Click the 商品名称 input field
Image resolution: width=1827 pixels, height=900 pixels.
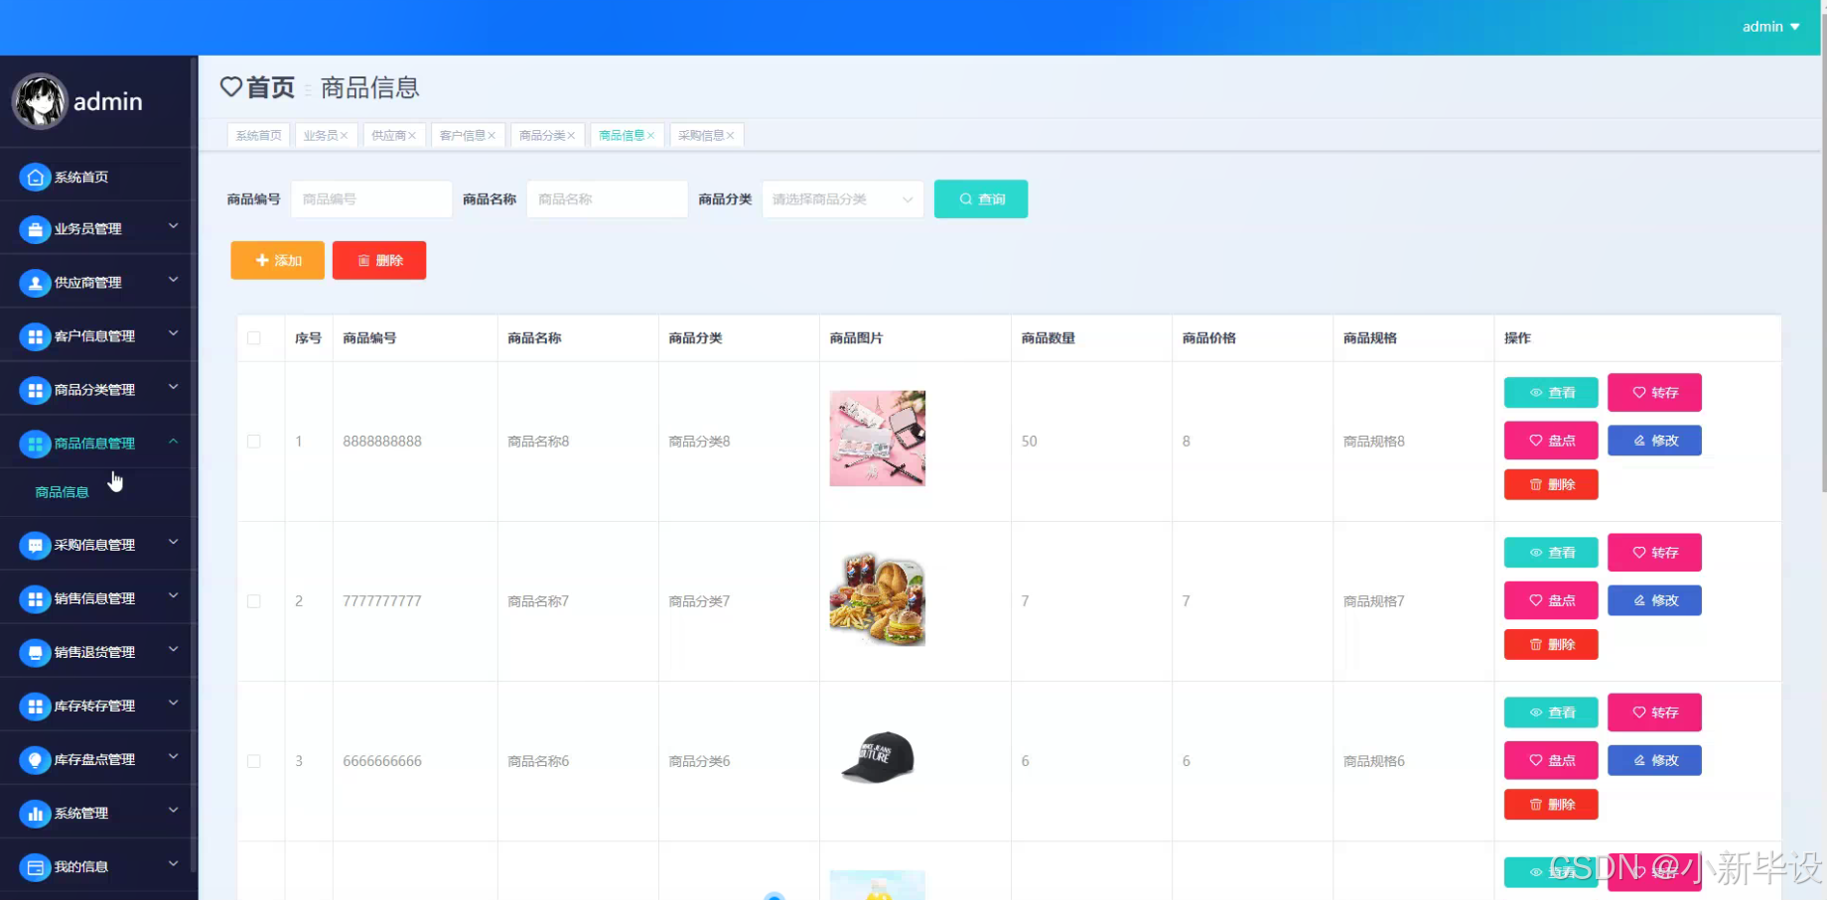point(607,199)
